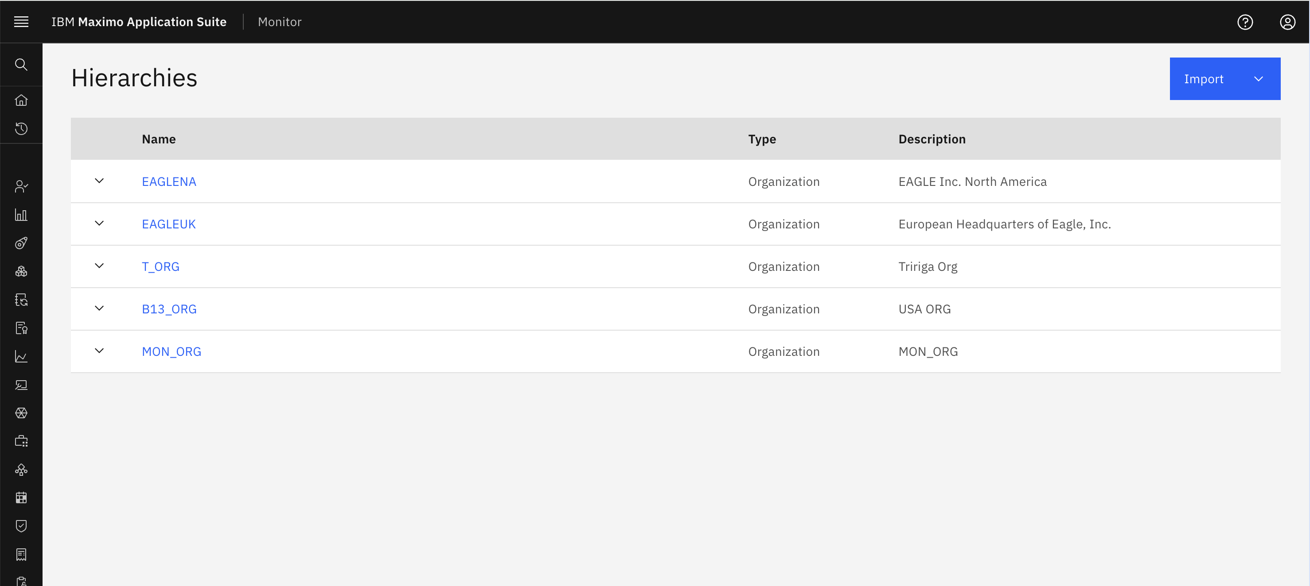
Task: Open the briefcase-with-grid sidebar icon
Action: tap(21, 441)
